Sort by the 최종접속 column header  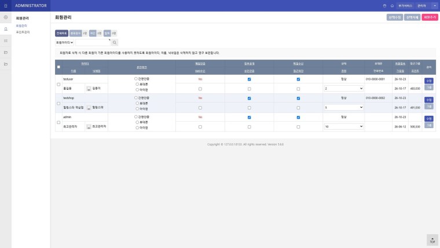point(400,64)
